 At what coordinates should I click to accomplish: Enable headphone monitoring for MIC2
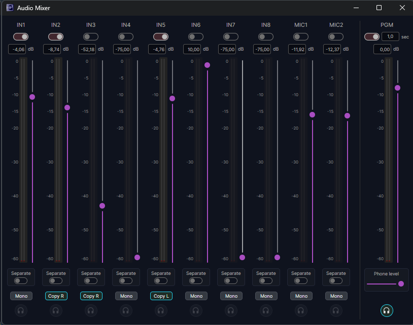tap(336, 310)
